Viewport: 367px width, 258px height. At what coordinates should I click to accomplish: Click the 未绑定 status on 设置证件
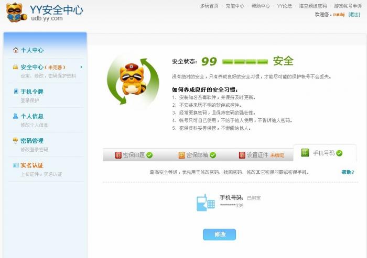(x=277, y=155)
